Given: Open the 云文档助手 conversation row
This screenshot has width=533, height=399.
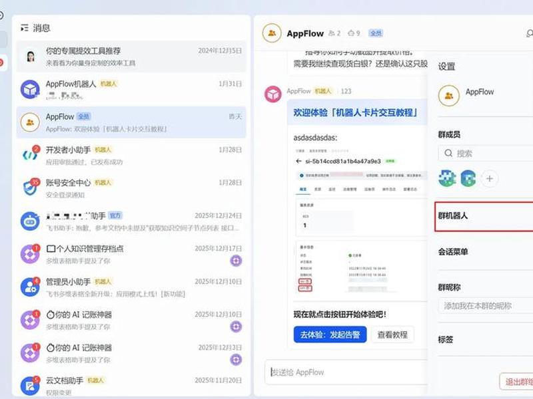Looking at the screenshot, I should (131, 386).
